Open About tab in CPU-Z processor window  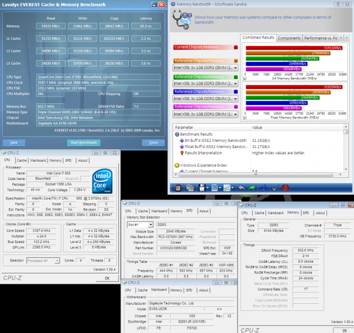pos(82,160)
